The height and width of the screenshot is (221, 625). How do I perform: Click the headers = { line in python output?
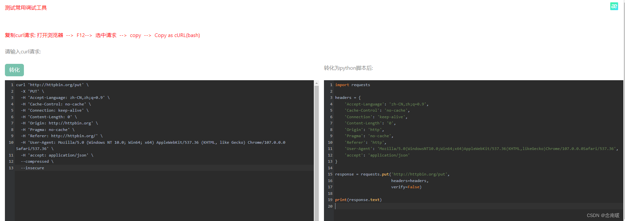click(x=348, y=98)
